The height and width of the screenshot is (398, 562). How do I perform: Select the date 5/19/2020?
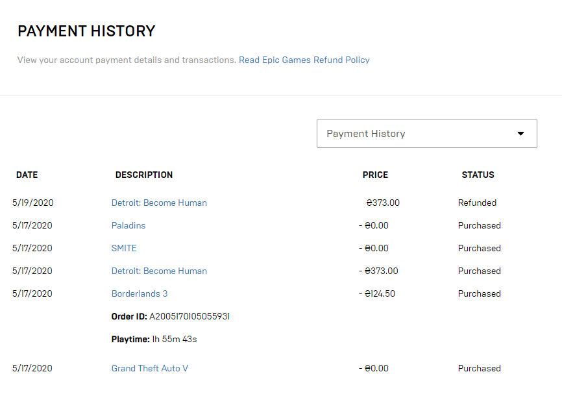[32, 203]
